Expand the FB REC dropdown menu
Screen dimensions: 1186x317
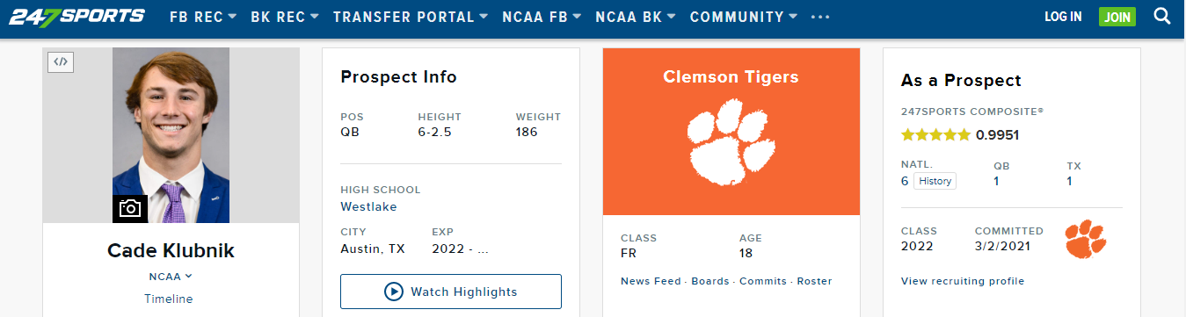[x=203, y=17]
